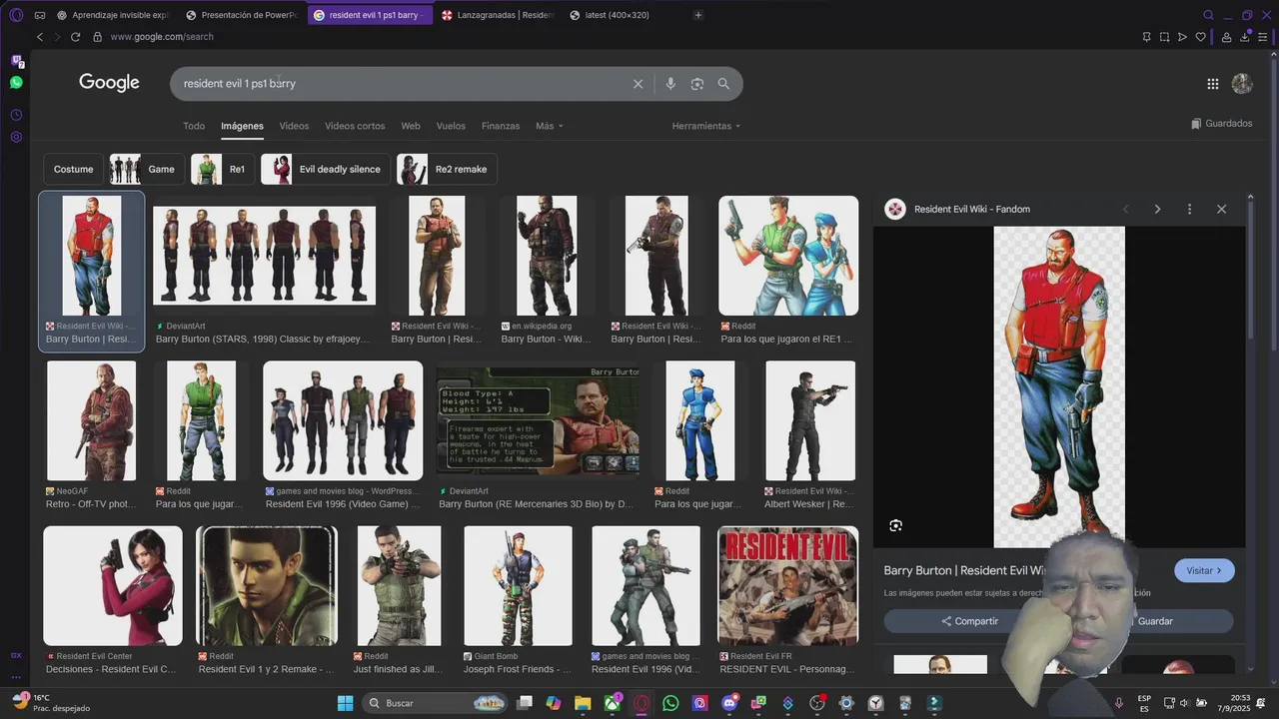Open the Finanzas tab
Viewport: 1279px width, 719px height.
501,126
